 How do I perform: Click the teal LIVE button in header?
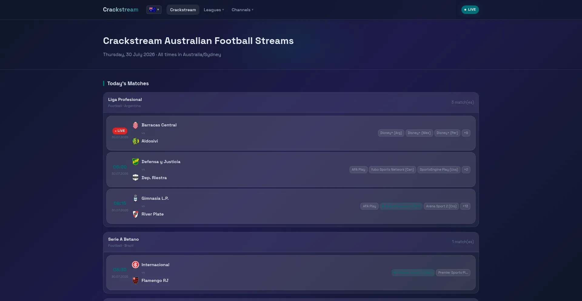click(x=470, y=10)
